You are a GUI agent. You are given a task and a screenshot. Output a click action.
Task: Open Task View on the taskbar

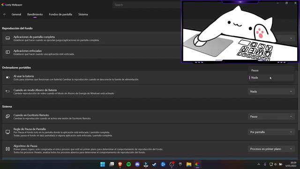112,164
